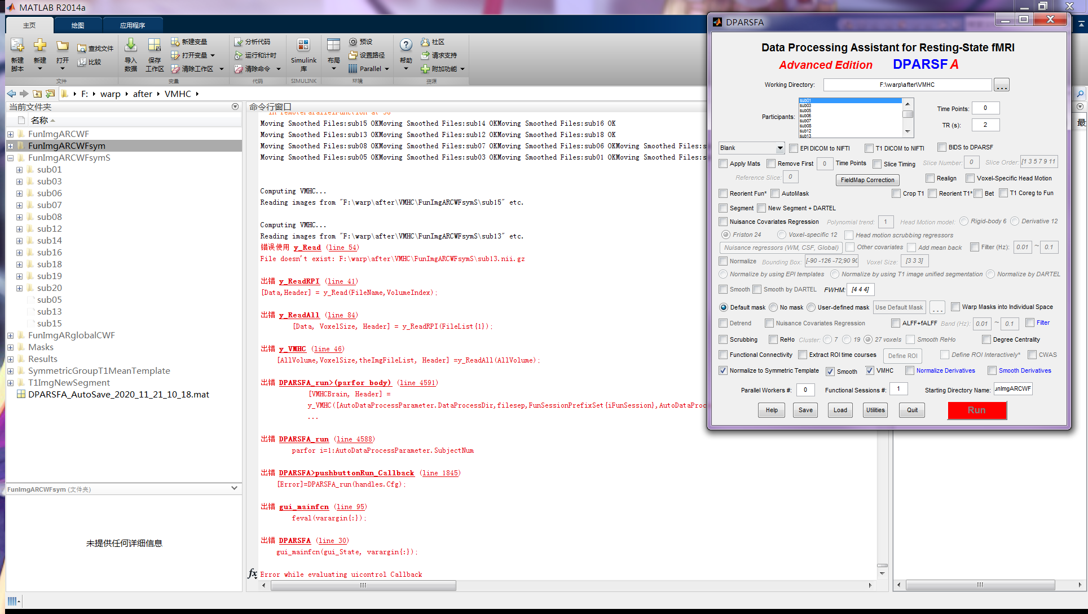This screenshot has height=614, width=1088.
Task: Click the forward arrow in address bar
Action: pyautogui.click(x=24, y=94)
